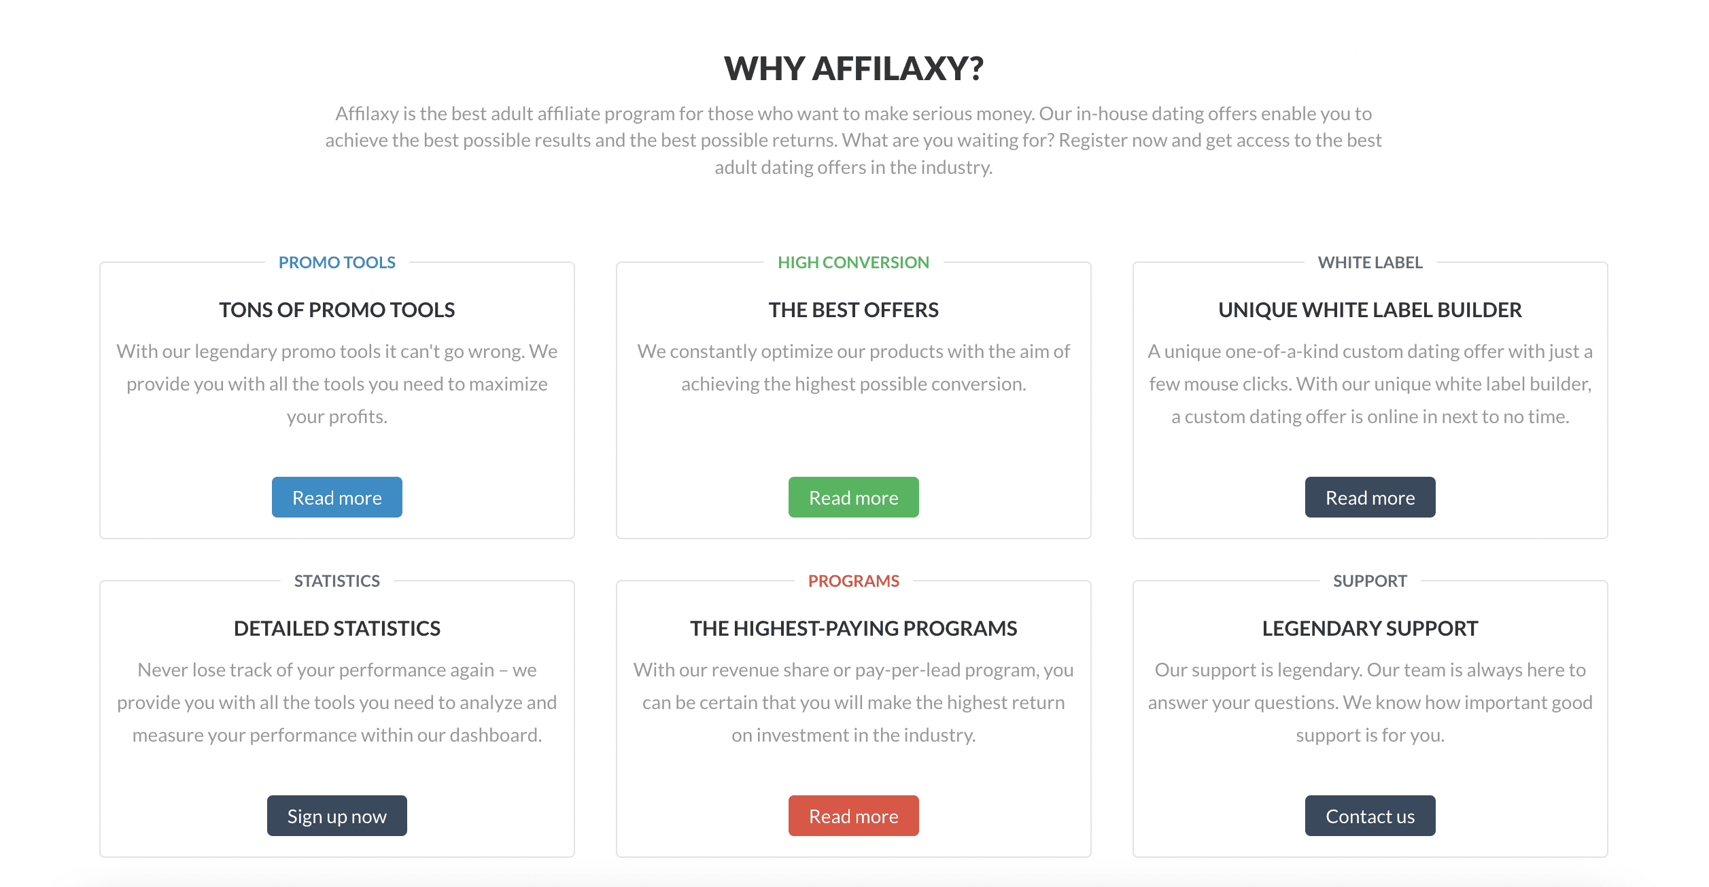1709x887 pixels.
Task: Select The Highest-Paying Programs heading
Action: click(x=853, y=628)
